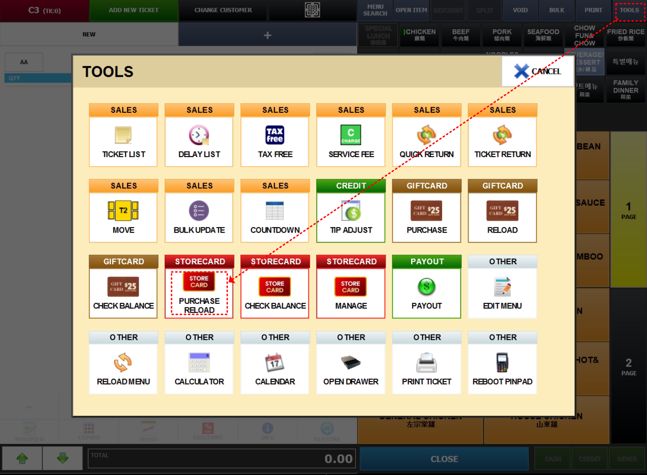
Task: Click the green up arrow
Action: pos(22,458)
